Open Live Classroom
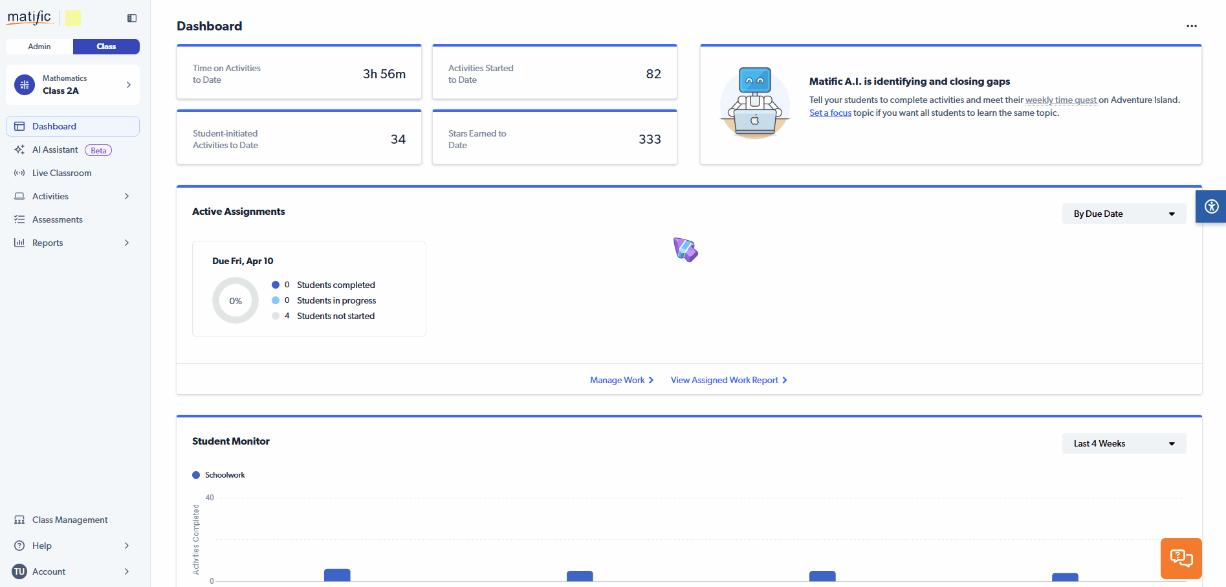 click(x=61, y=173)
